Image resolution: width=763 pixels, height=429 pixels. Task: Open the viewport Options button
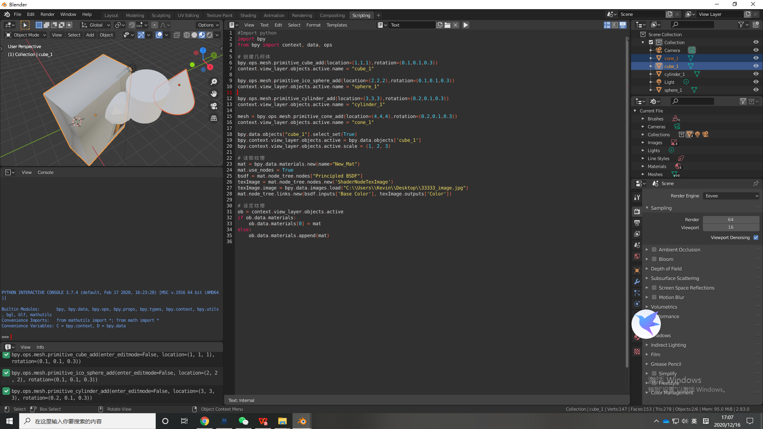coord(208,25)
